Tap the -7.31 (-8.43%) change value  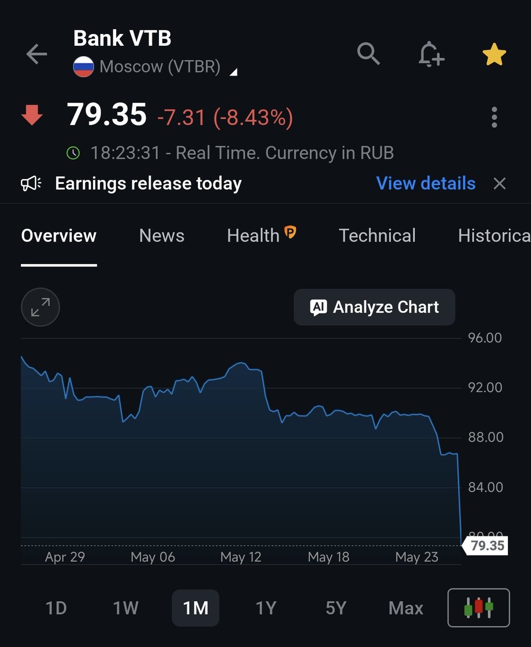[225, 117]
